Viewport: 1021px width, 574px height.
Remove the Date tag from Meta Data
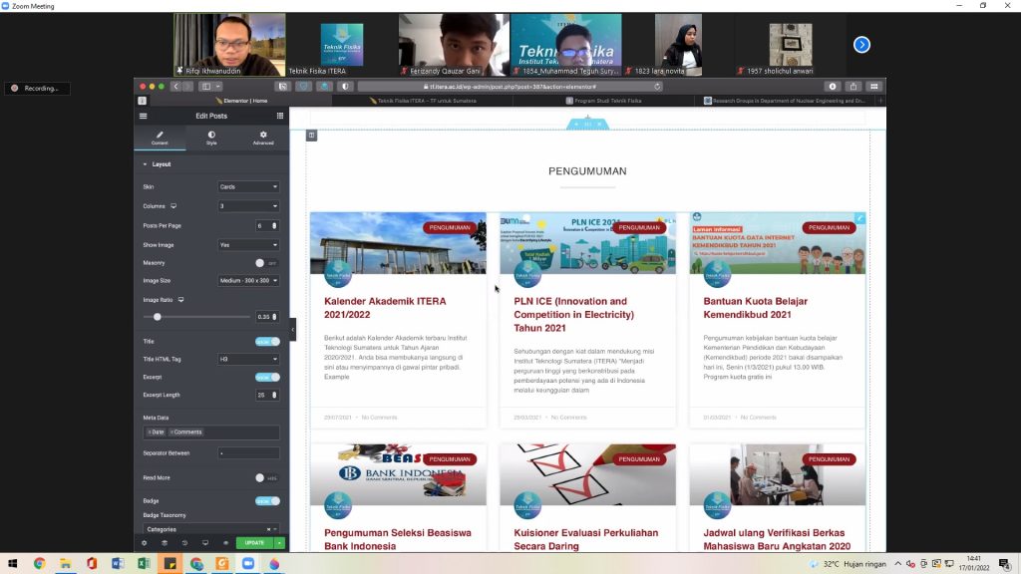(x=150, y=432)
